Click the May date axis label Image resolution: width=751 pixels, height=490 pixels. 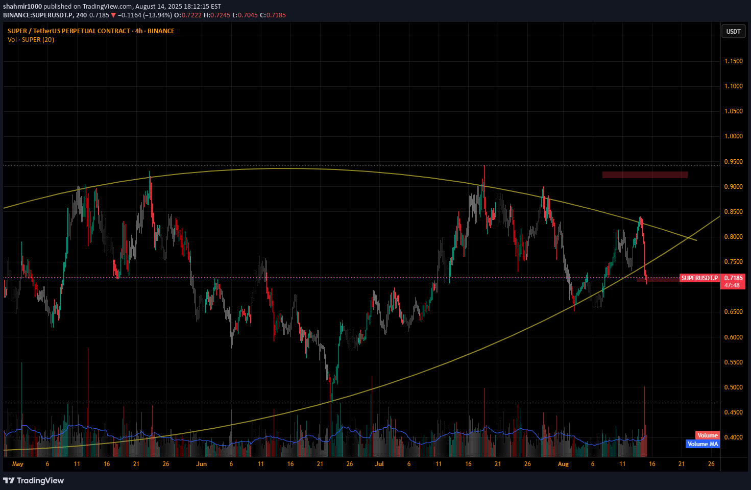[x=18, y=464]
